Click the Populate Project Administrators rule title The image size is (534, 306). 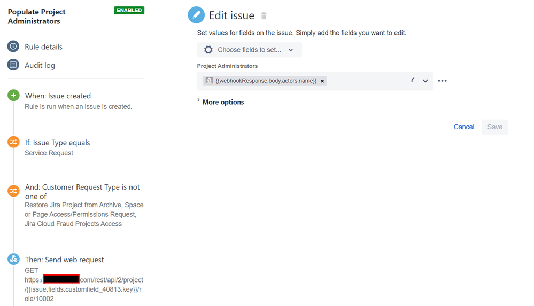[36, 17]
